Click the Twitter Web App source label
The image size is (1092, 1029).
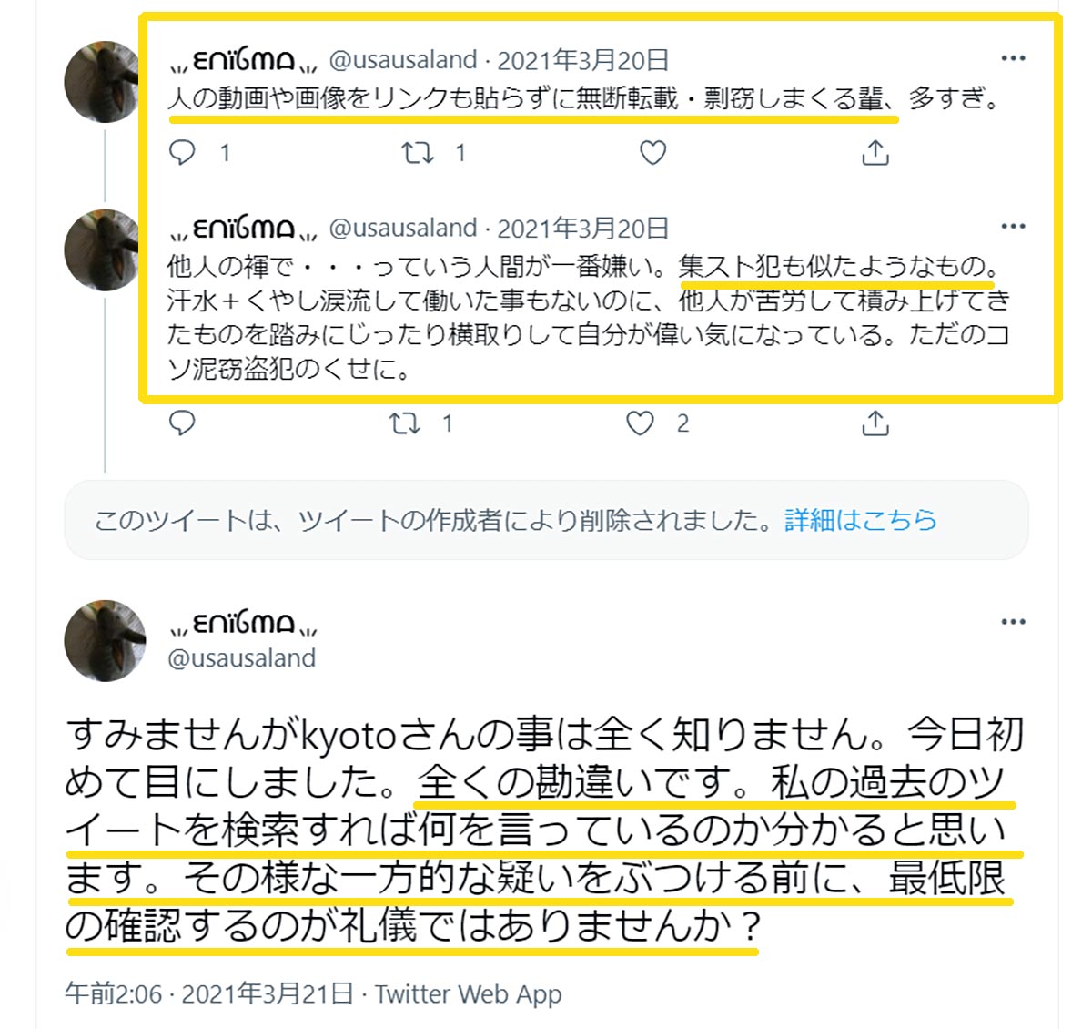(x=468, y=993)
